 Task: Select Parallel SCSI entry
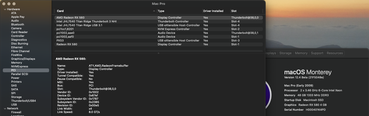pos(20,74)
